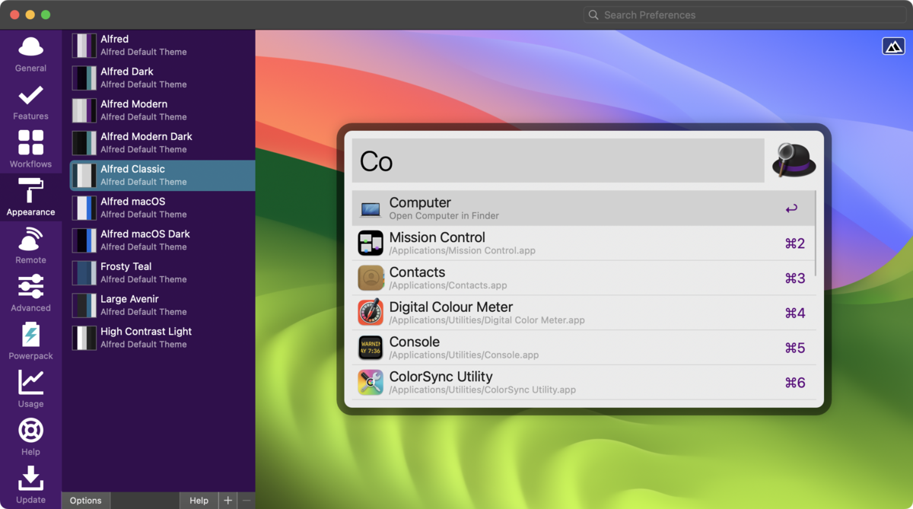Remove theme with the minus button
The height and width of the screenshot is (509, 913).
tap(246, 501)
